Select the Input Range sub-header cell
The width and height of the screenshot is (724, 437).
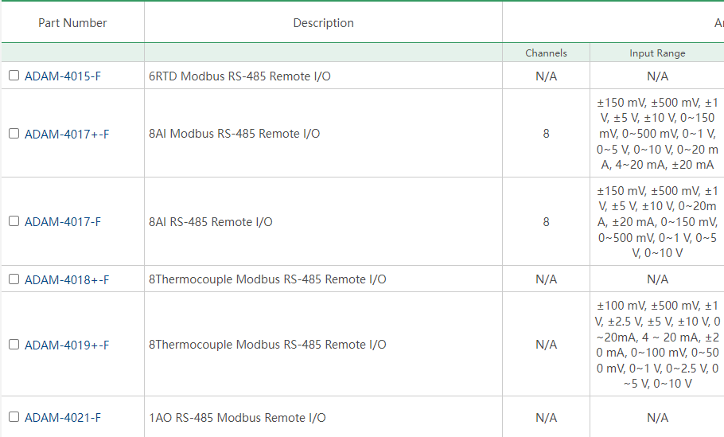(x=657, y=53)
